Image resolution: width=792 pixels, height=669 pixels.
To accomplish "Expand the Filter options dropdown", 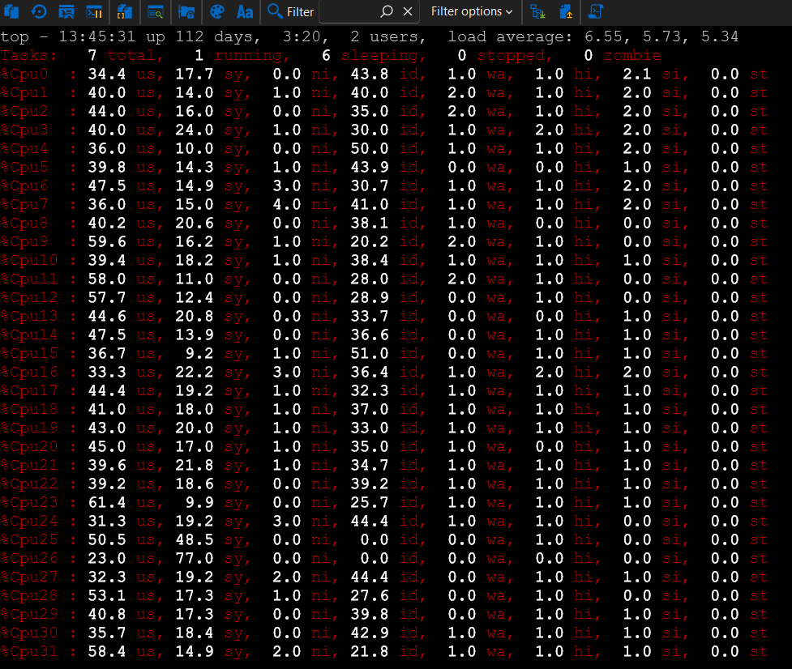I will coord(471,11).
